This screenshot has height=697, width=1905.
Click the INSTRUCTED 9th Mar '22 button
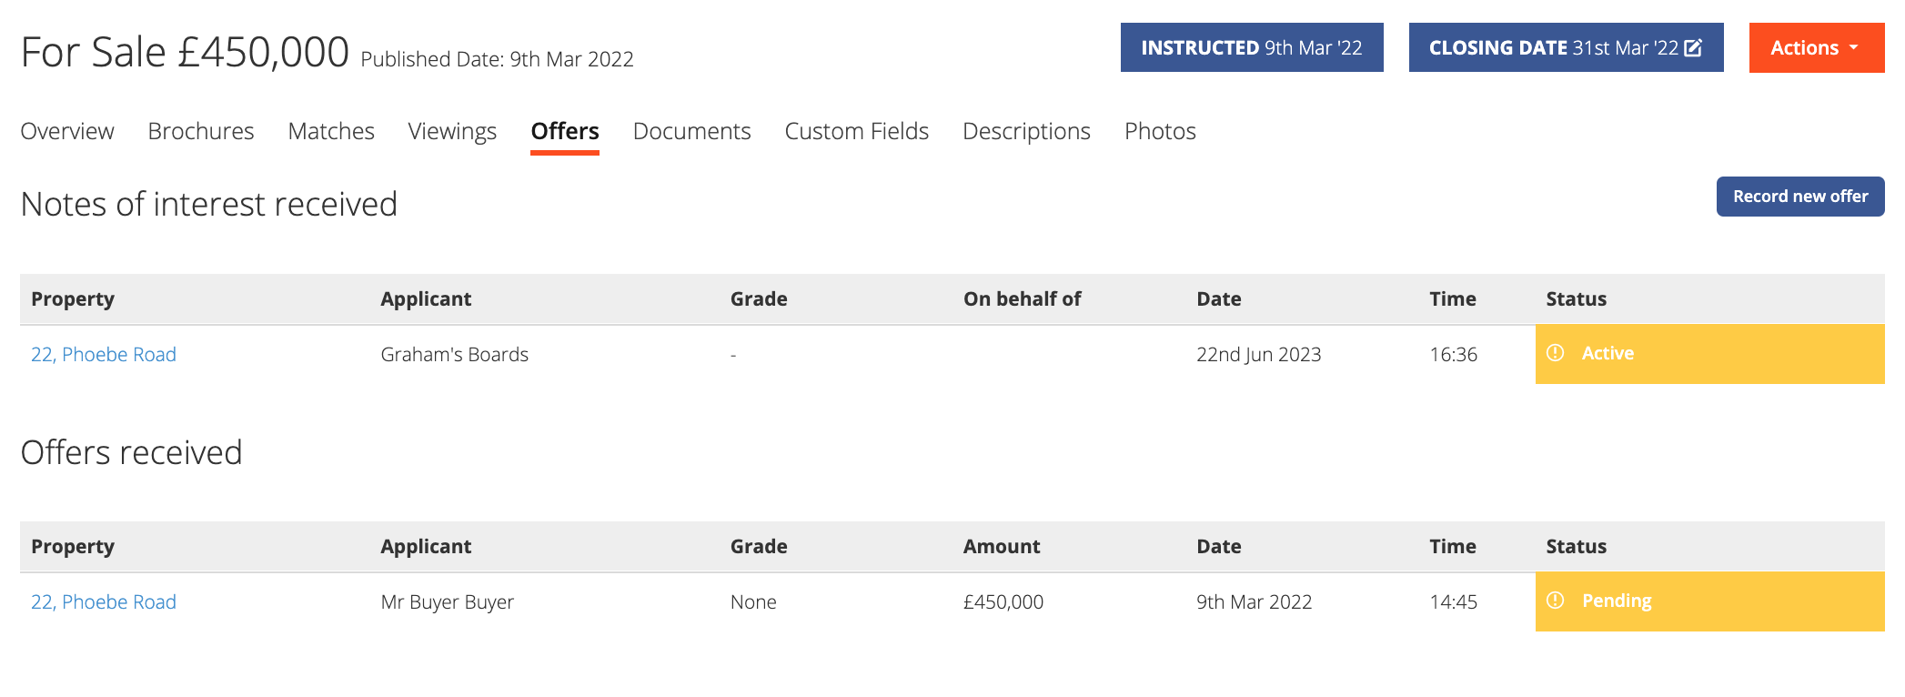coord(1252,47)
